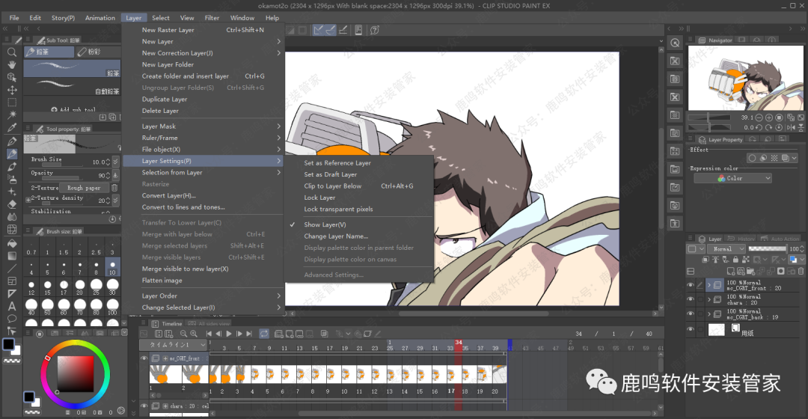
Task: Select the Eraser tool in toolbox
Action: click(12, 204)
